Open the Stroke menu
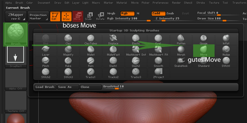 click(200, 3)
